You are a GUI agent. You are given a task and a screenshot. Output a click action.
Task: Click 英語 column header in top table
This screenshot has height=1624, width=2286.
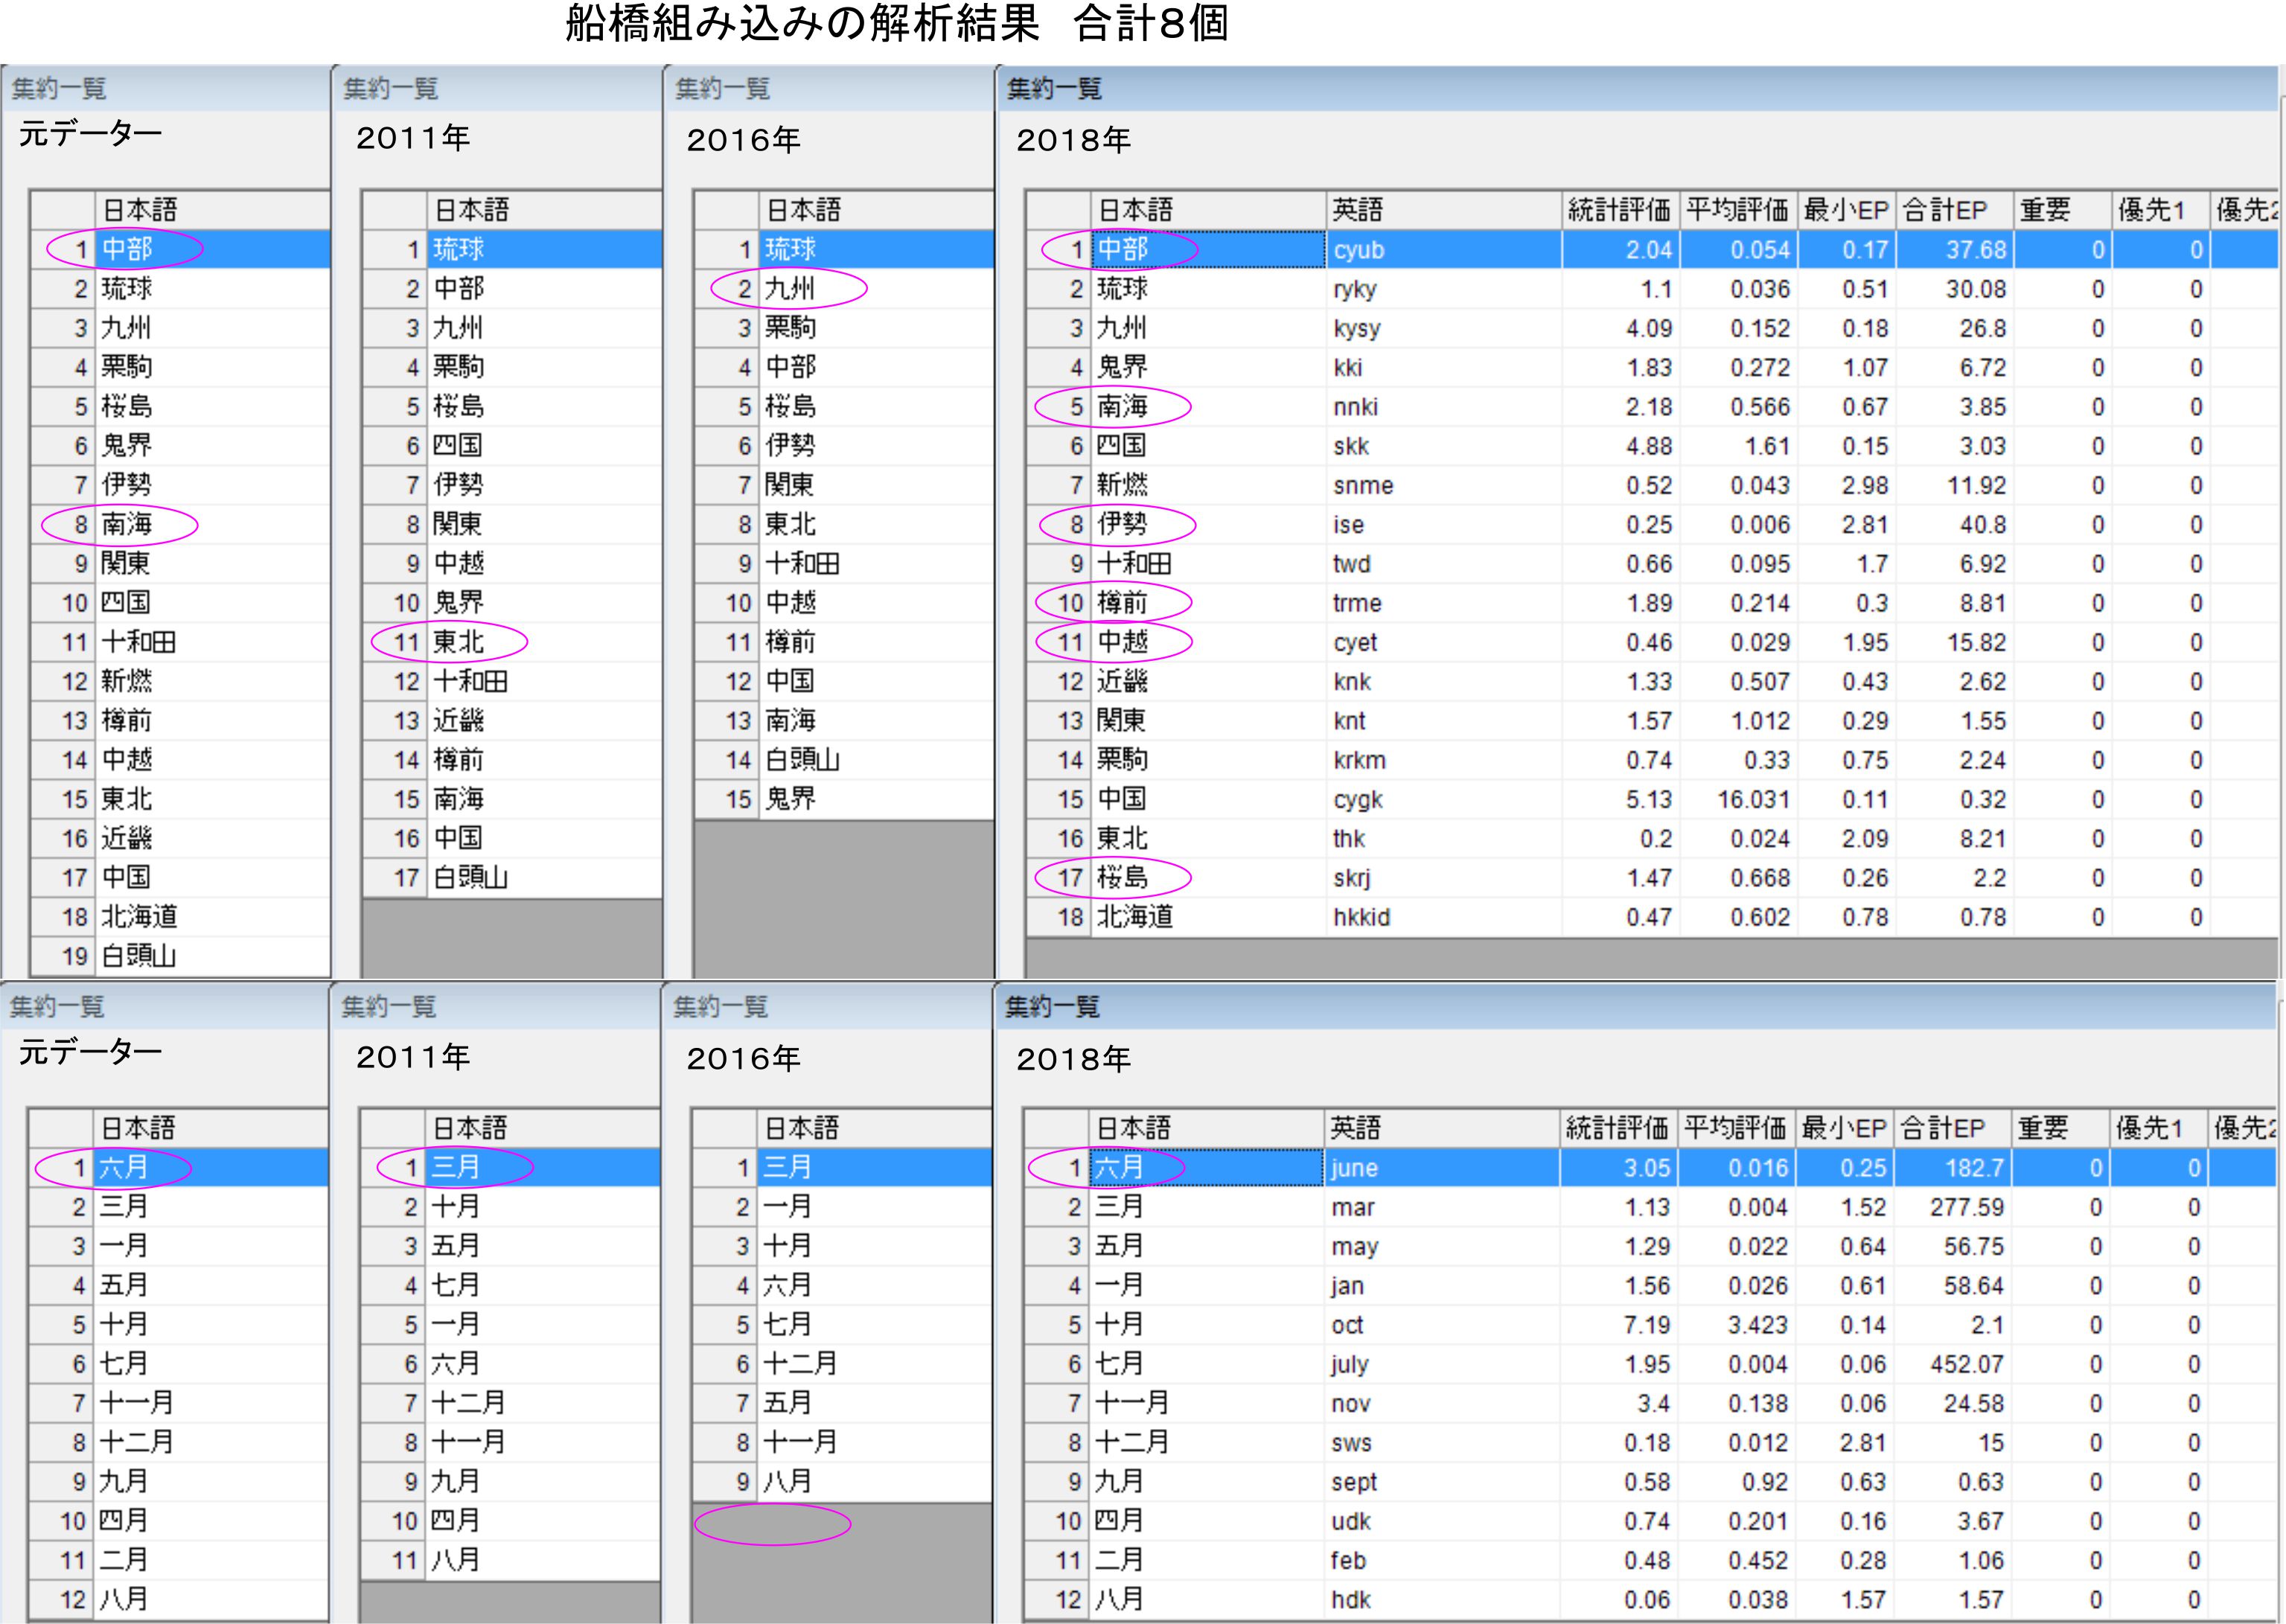click(x=1357, y=210)
